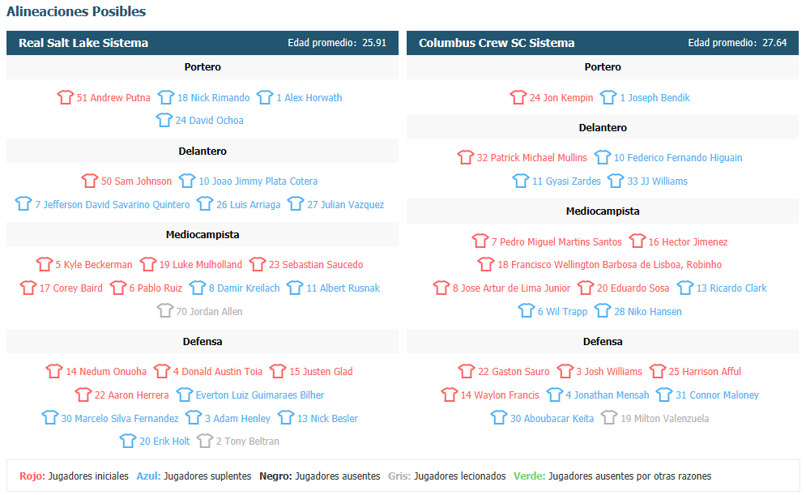Open player link 8 Damir Kreilach
This screenshot has height=495, width=806.
244,288
